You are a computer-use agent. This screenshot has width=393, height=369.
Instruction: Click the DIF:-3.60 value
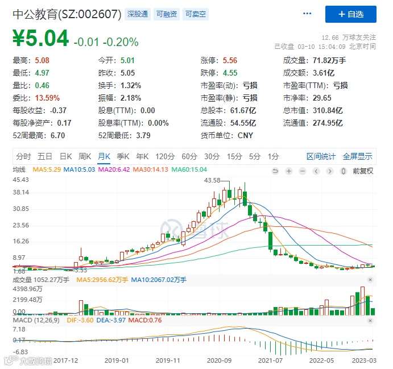pyautogui.click(x=80, y=321)
